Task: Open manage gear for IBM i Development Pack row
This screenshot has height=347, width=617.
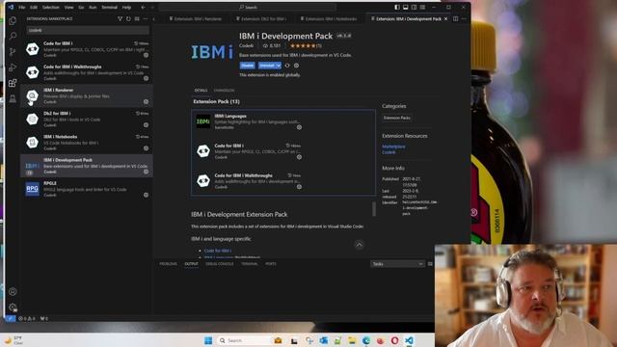Action: click(146, 172)
